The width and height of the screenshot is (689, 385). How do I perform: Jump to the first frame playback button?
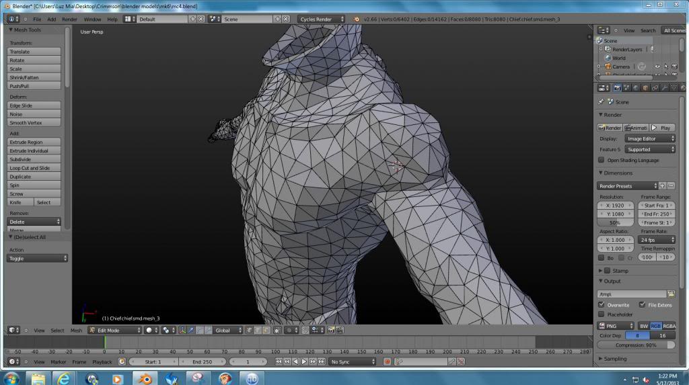(279, 361)
